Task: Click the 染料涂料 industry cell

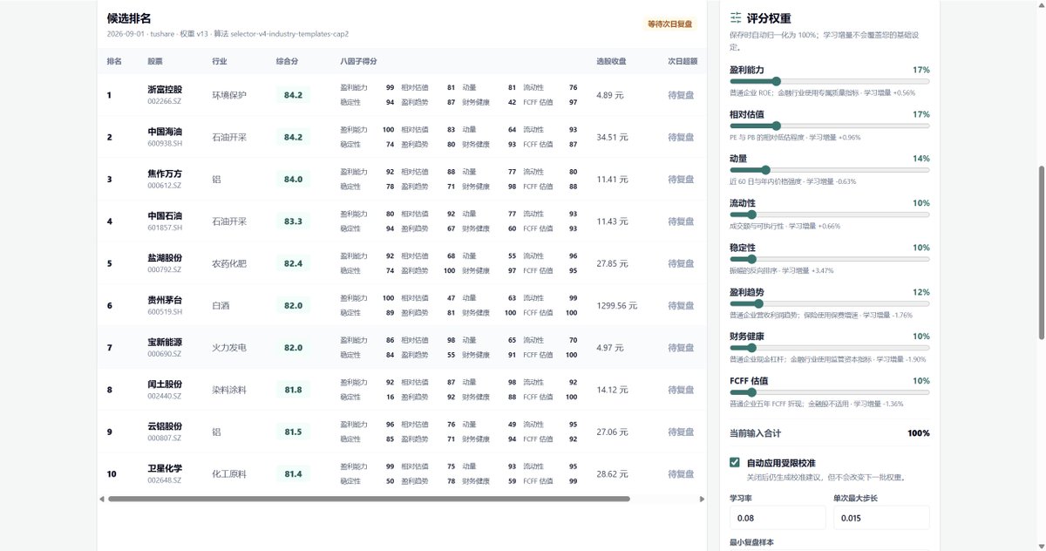Action: 229,390
